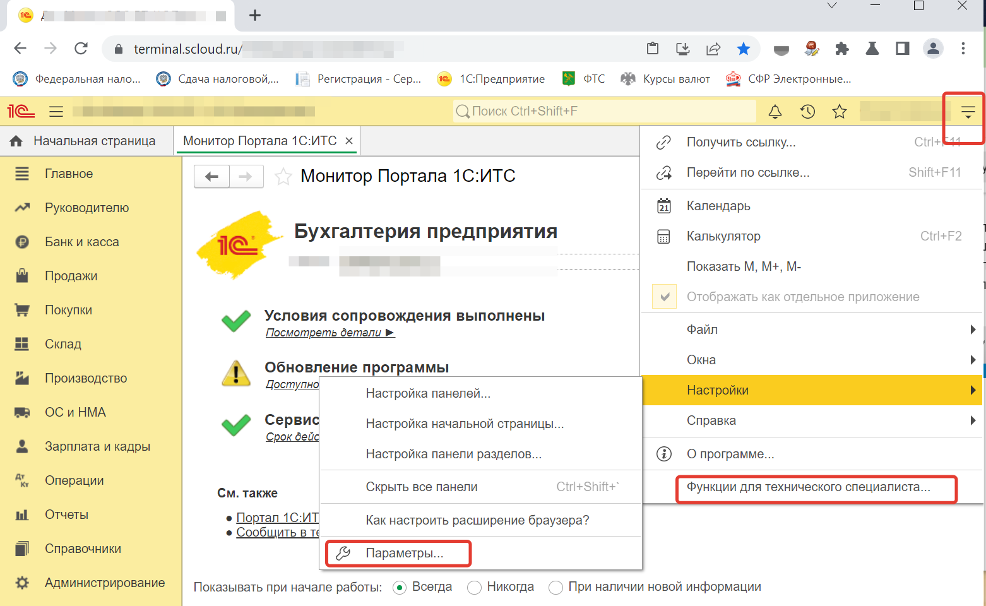Open Как настроить расширение браузера item
986x606 pixels.
[x=480, y=520]
